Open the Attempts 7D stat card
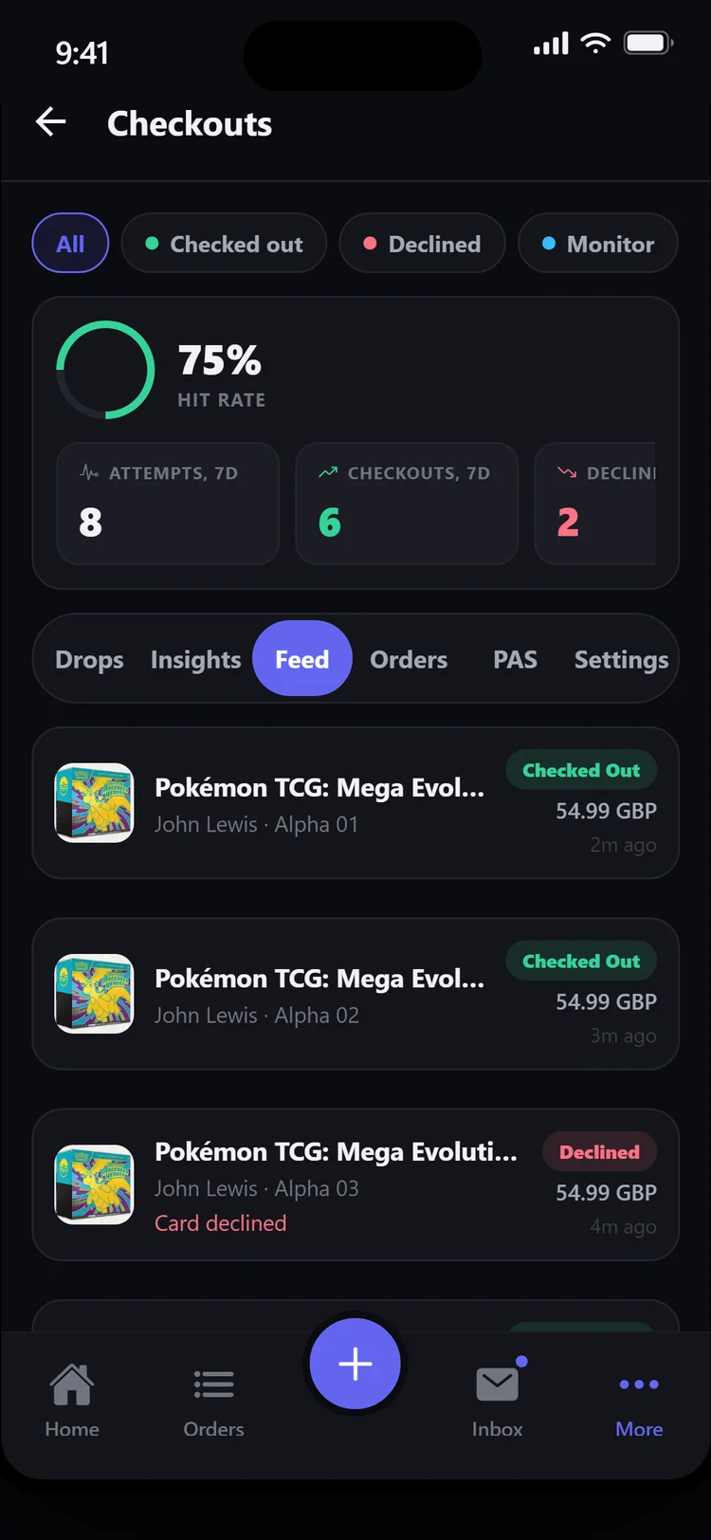The width and height of the screenshot is (711, 1540). [x=168, y=504]
